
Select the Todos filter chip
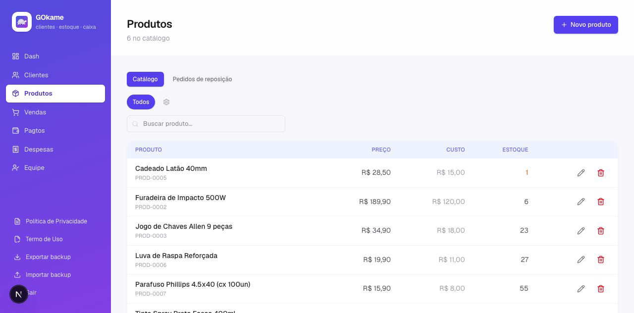[x=141, y=102]
